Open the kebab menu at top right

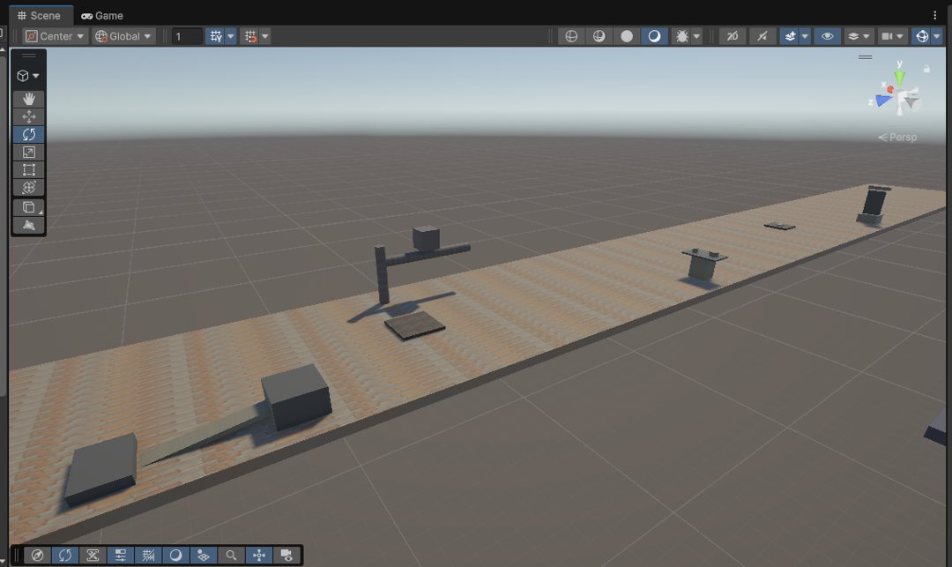[x=935, y=15]
